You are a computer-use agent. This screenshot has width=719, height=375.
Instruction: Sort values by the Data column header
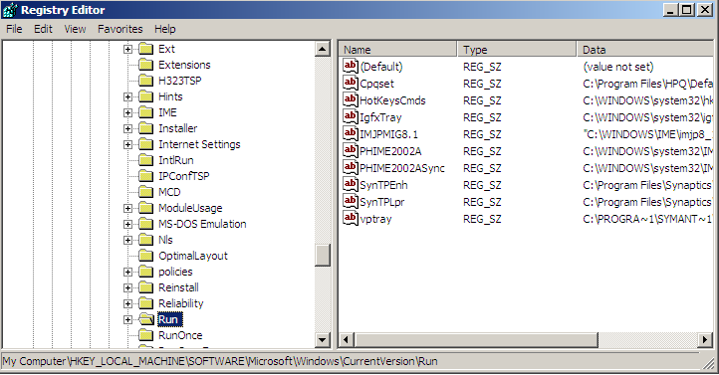point(645,50)
